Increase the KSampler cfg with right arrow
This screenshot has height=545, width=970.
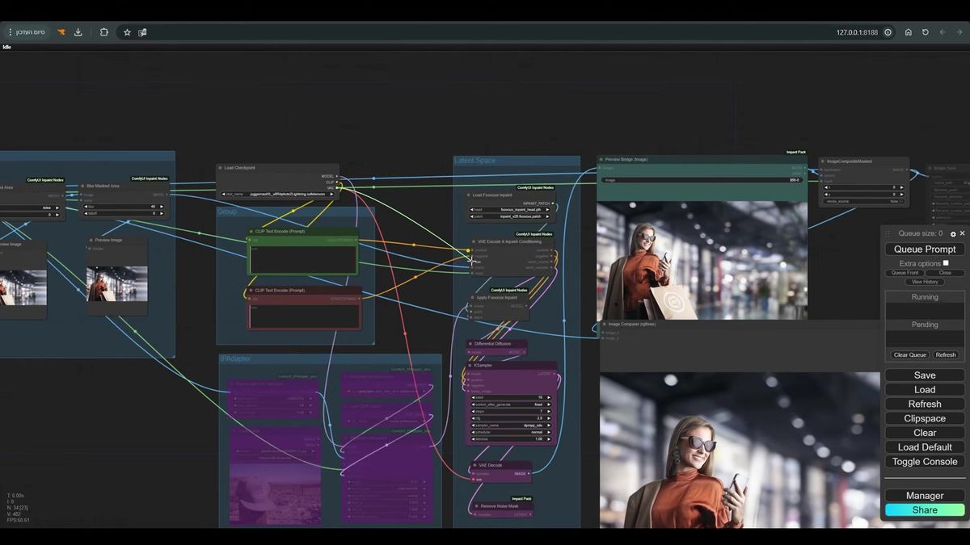(550, 418)
